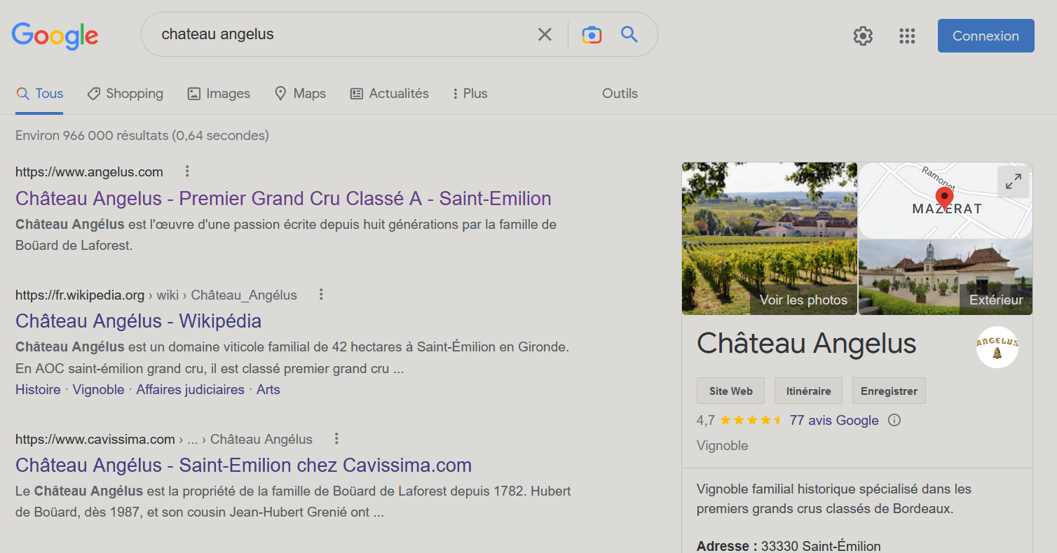Open the settings gear icon
The width and height of the screenshot is (1057, 553).
click(863, 36)
